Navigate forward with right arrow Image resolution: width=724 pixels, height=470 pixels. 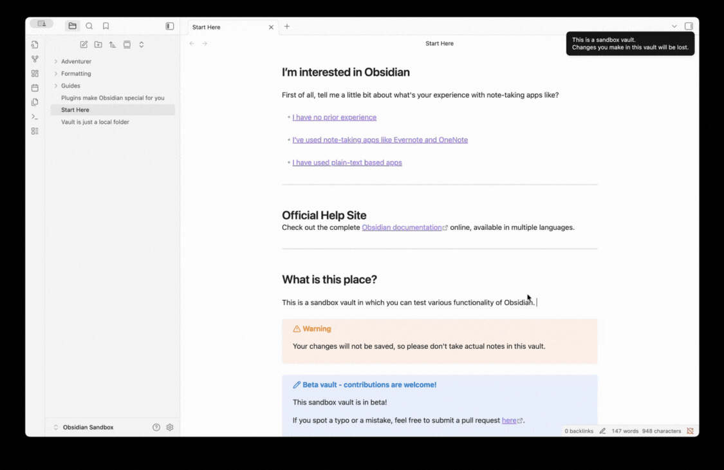click(205, 43)
